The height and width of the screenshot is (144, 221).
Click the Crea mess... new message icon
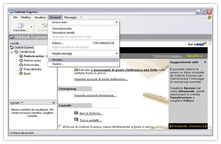(x=21, y=26)
